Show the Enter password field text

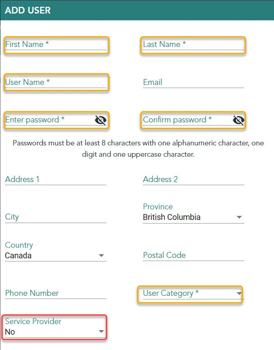pyautogui.click(x=100, y=120)
